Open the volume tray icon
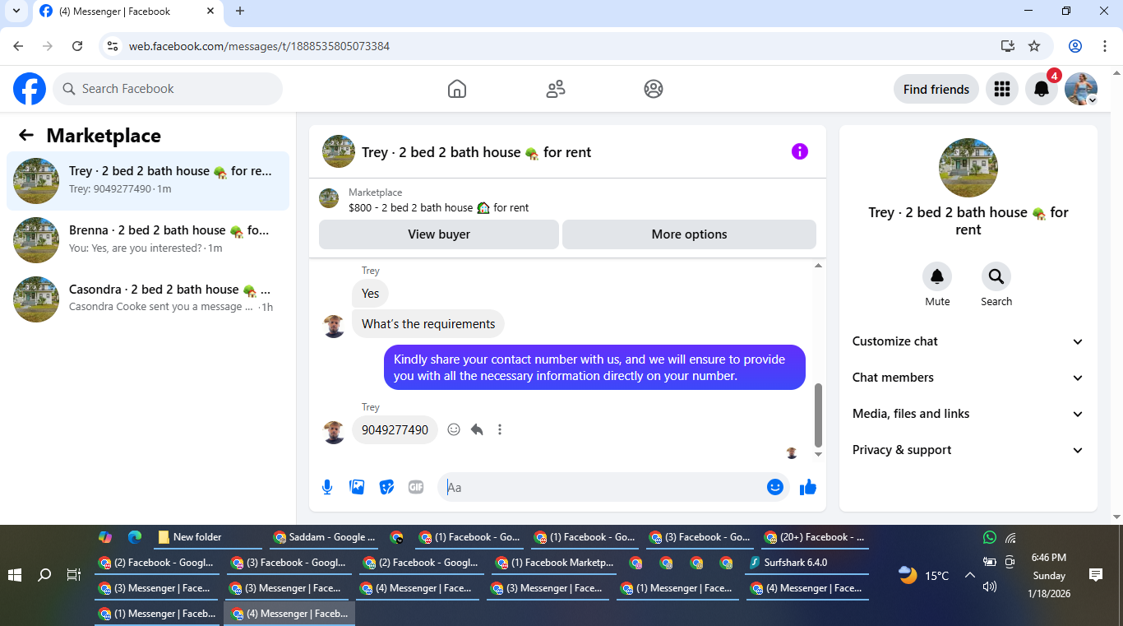 (x=989, y=587)
